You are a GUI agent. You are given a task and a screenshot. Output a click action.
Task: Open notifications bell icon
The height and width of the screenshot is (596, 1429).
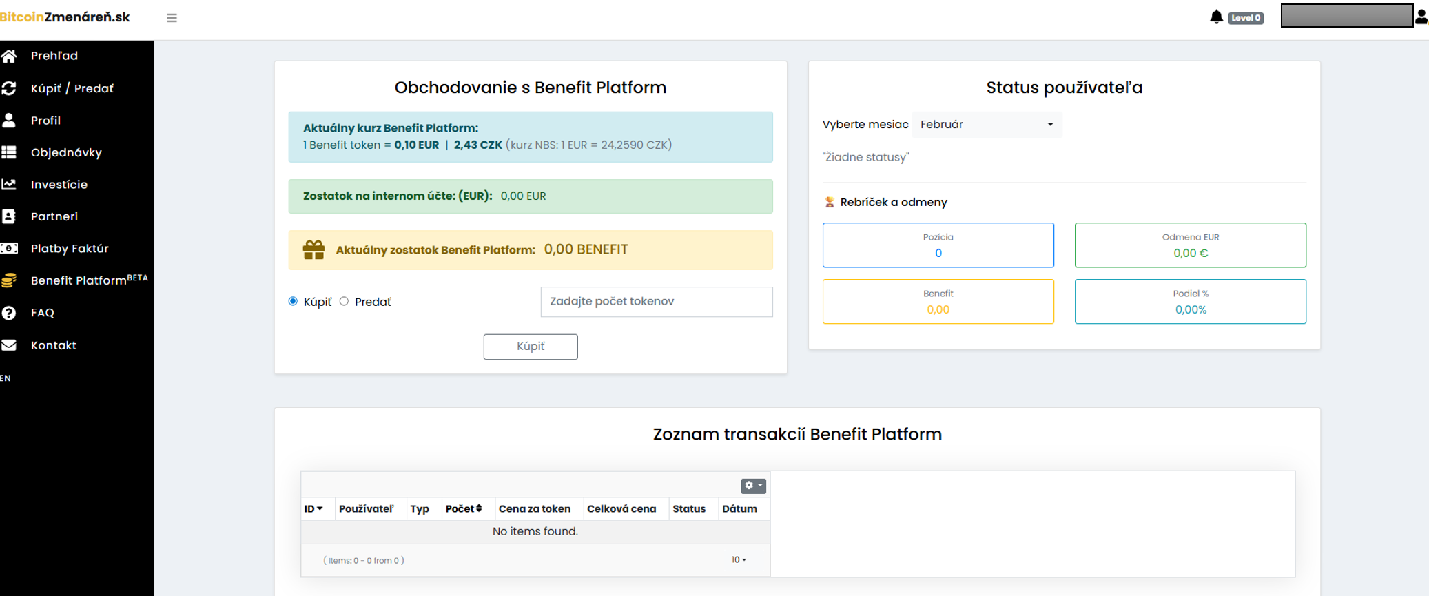click(1216, 17)
